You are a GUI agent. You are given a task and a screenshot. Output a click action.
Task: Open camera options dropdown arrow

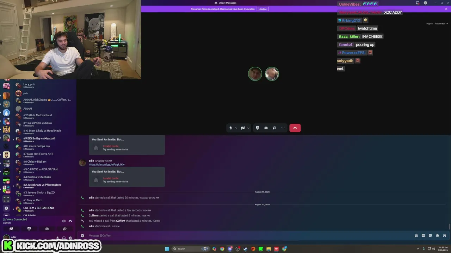click(x=248, y=128)
